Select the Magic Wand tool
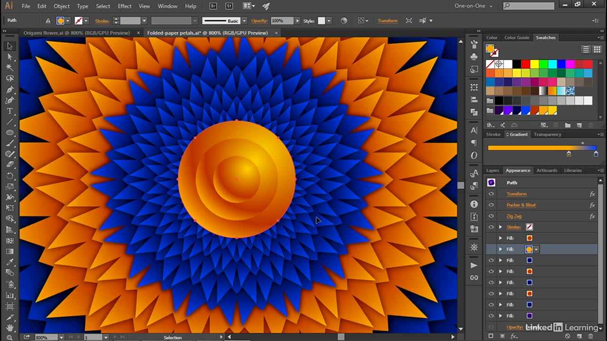The width and height of the screenshot is (607, 341). coord(9,68)
